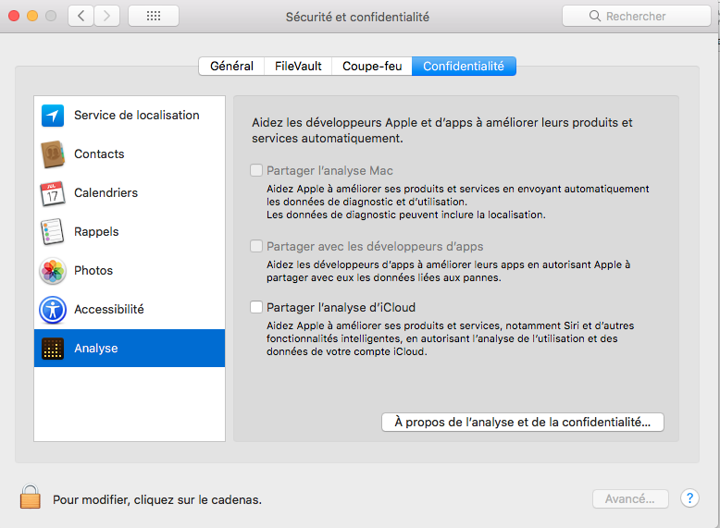The height and width of the screenshot is (528, 720).
Task: Open the FileVault tab
Action: coord(298,66)
